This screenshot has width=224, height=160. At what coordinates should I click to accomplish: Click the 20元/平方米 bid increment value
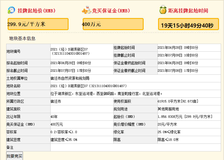click(x=167, y=124)
